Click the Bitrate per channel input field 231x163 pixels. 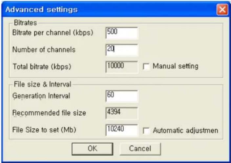pos(122,33)
